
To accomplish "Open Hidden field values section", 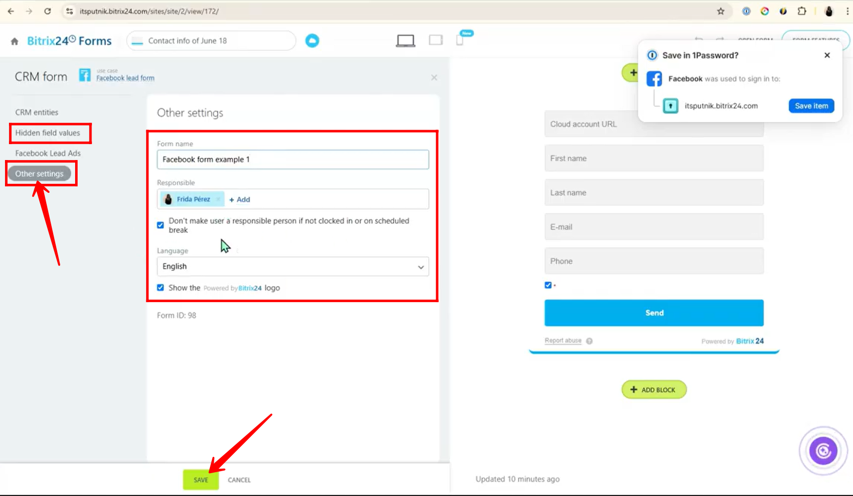I will 48,133.
